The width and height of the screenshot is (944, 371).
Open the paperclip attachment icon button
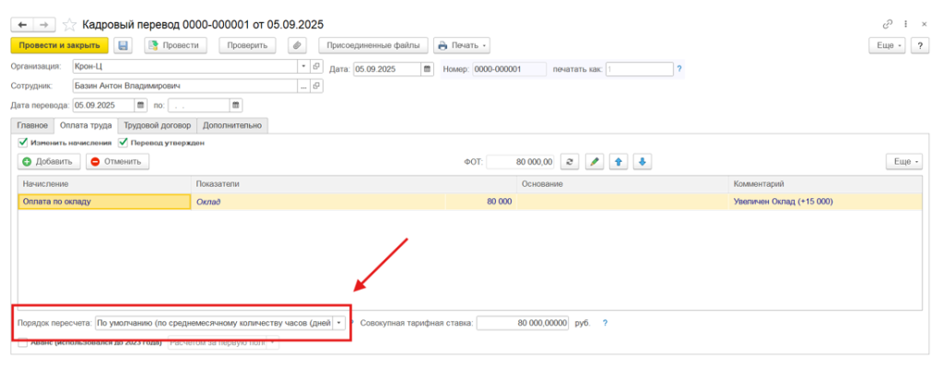click(297, 46)
